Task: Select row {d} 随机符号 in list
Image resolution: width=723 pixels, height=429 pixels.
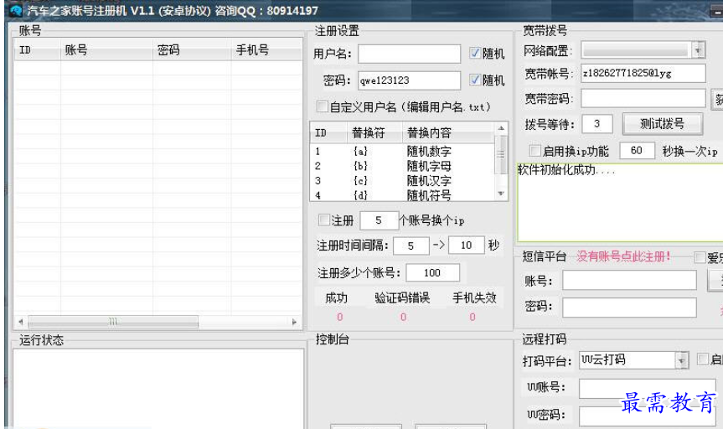Action: [x=402, y=195]
